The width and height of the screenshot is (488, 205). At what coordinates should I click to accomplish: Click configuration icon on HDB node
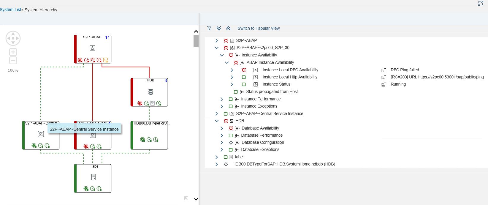pyautogui.click(x=153, y=103)
